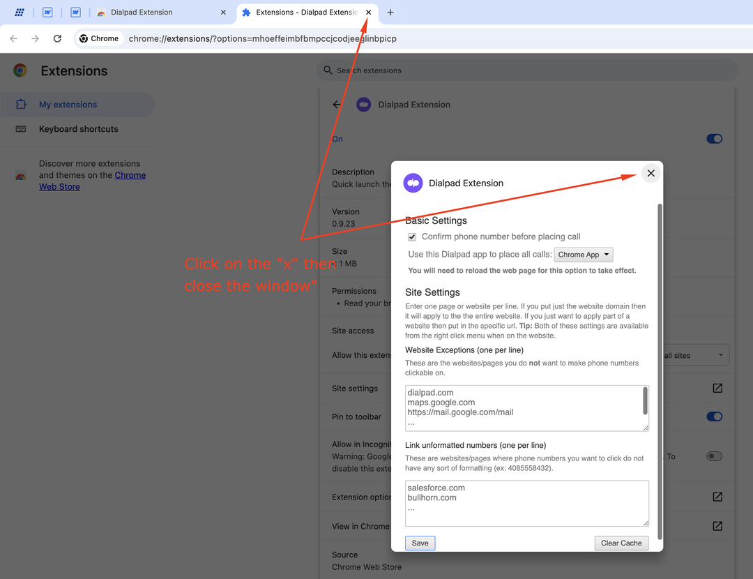
Task: Open the pinned apps grid tab
Action: coord(20,13)
